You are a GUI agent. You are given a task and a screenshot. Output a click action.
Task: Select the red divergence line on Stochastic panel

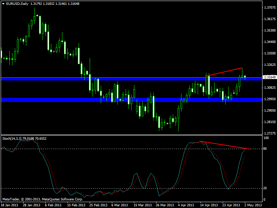pyautogui.click(x=226, y=145)
